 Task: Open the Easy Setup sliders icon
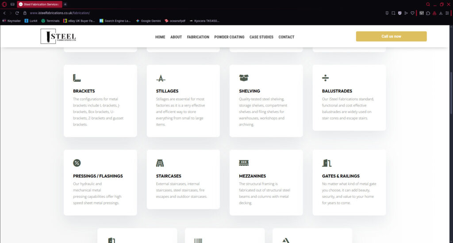(x=422, y=13)
